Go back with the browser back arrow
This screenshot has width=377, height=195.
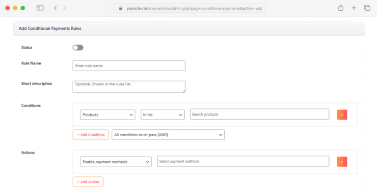pyautogui.click(x=55, y=8)
